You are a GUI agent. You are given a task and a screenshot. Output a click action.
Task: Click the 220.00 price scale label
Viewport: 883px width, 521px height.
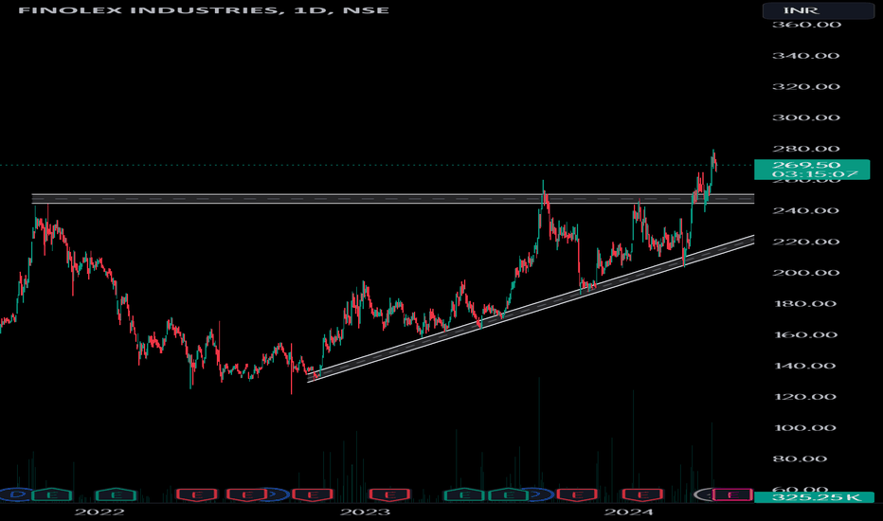pos(806,242)
